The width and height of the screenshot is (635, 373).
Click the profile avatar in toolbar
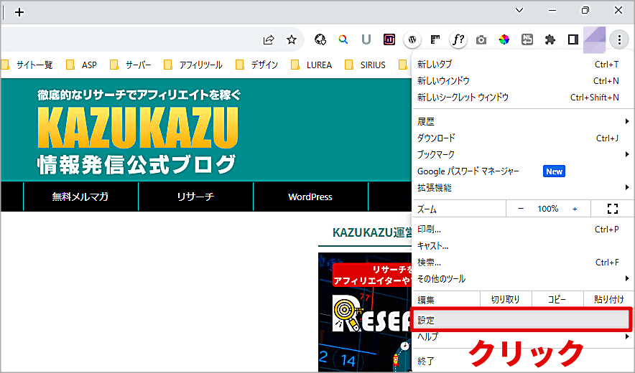coord(595,39)
